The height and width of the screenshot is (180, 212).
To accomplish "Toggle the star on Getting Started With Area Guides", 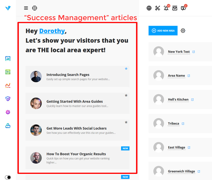I will click(126, 95).
